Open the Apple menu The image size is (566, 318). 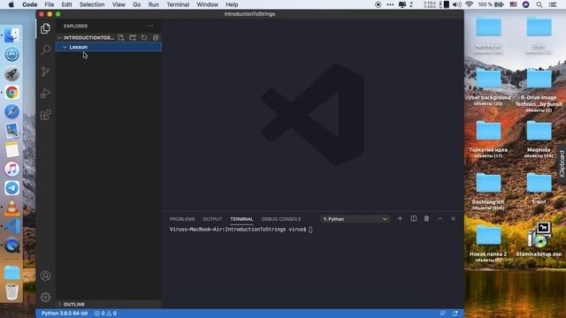pyautogui.click(x=11, y=4)
